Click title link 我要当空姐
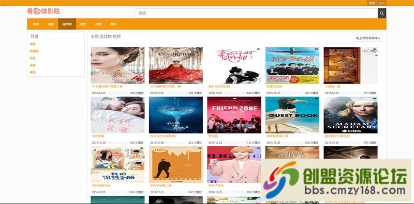The image size is (414, 204). pyautogui.click(x=274, y=87)
